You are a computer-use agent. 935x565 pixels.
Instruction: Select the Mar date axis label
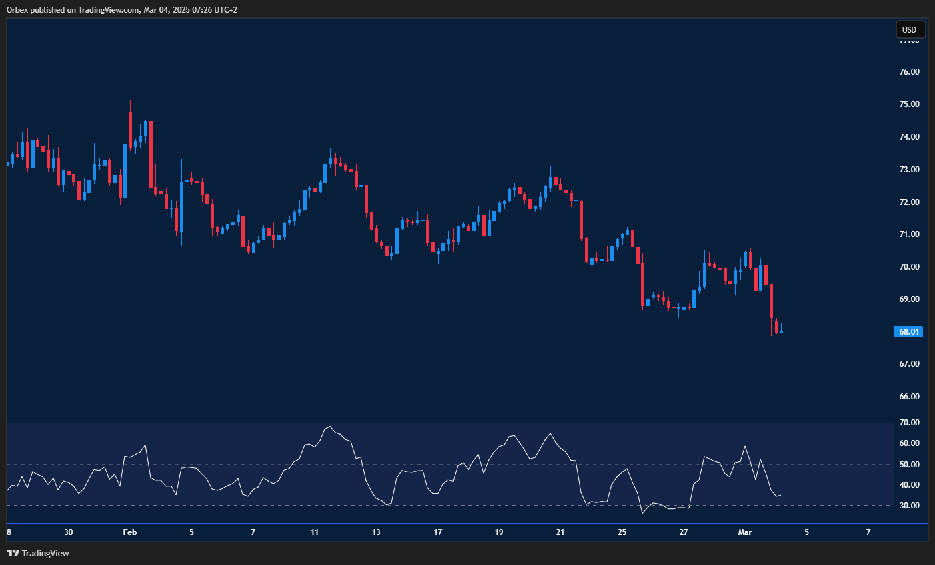tap(745, 532)
